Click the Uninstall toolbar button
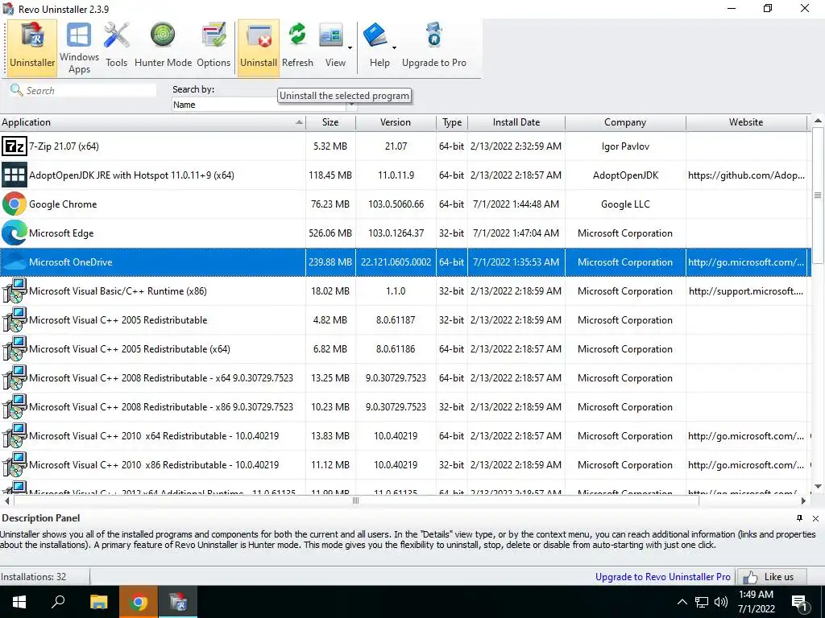Viewport: 825px width, 618px height. (259, 47)
